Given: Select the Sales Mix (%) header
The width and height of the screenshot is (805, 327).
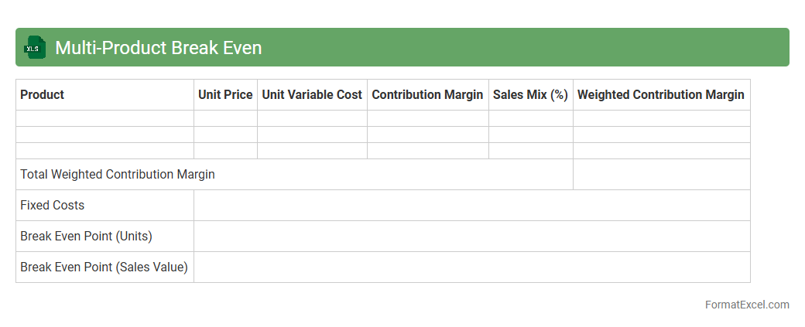Looking at the screenshot, I should coord(530,94).
